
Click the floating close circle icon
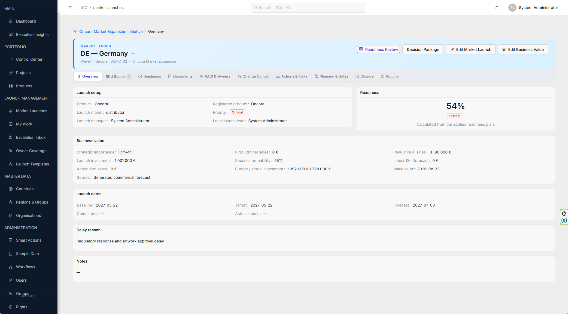564,214
